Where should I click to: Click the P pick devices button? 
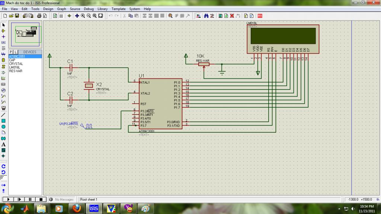click(x=11, y=52)
